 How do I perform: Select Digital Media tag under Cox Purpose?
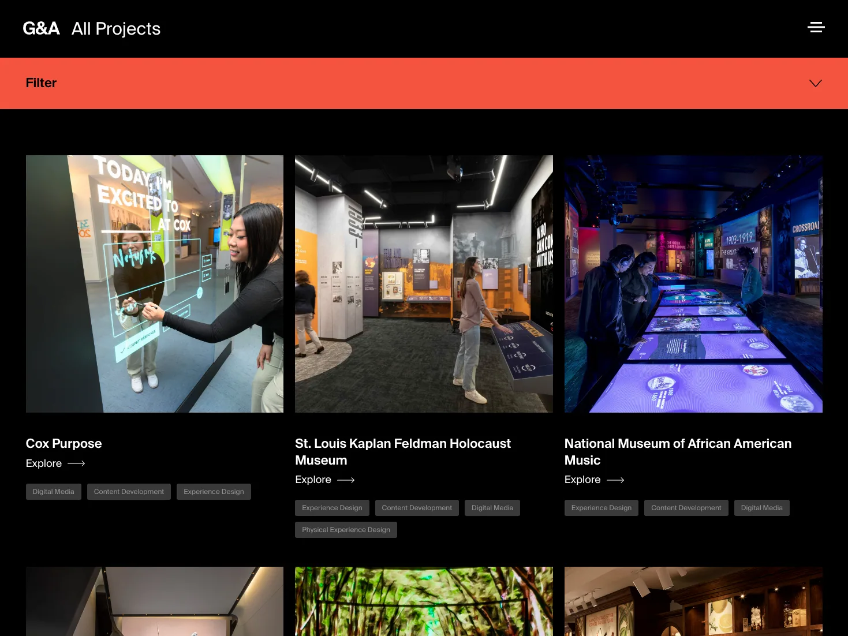(x=54, y=492)
